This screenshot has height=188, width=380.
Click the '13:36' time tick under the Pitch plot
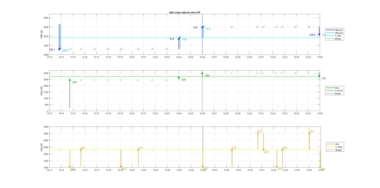tap(320, 113)
